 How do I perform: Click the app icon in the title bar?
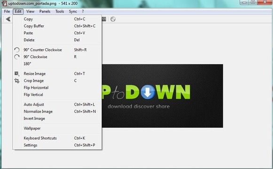[x=4, y=3]
